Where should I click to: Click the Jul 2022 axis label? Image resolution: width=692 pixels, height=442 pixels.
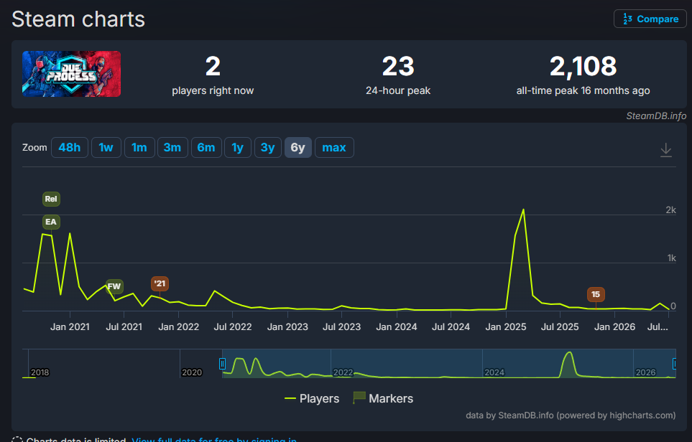click(x=233, y=327)
